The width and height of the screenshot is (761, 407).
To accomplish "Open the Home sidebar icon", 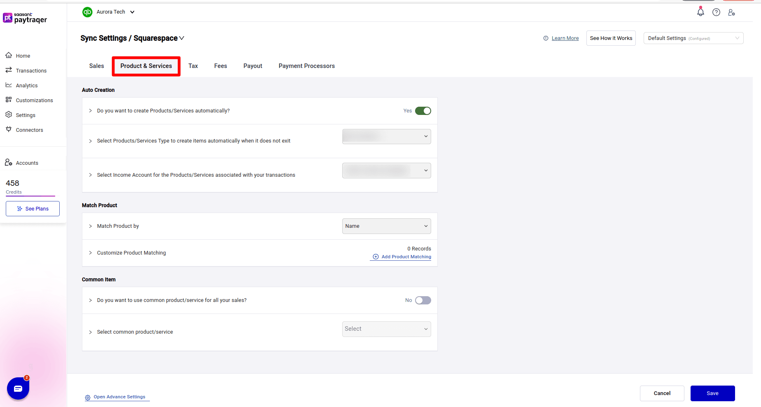I will [x=9, y=56].
